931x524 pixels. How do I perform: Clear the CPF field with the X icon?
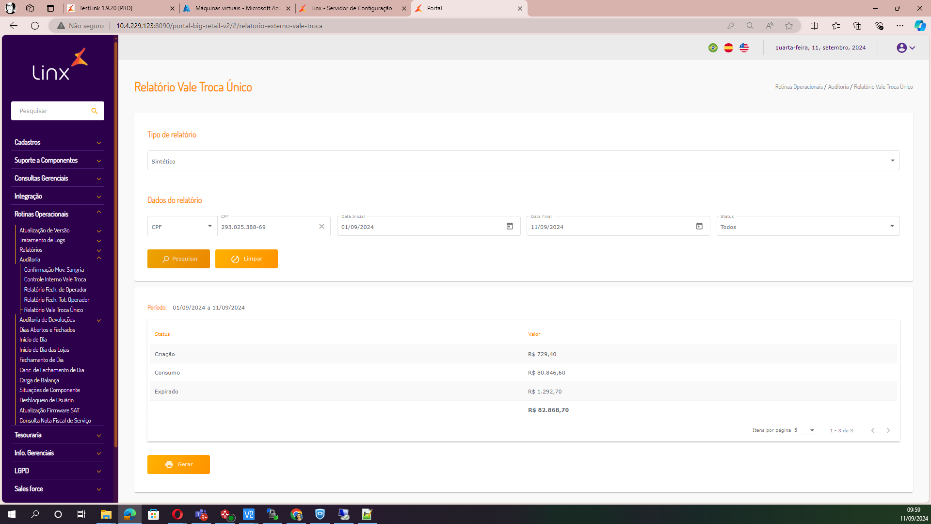click(321, 227)
